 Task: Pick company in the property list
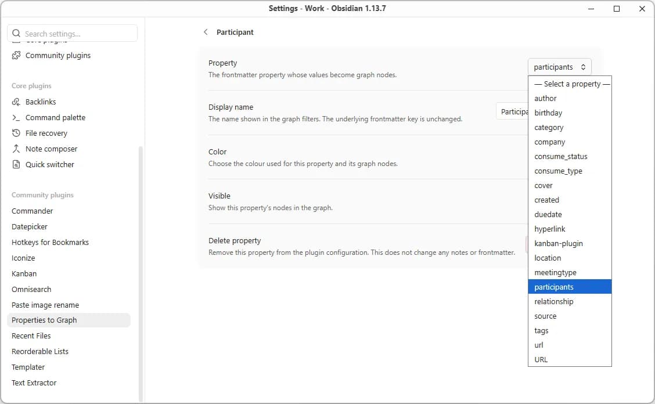(x=570, y=142)
